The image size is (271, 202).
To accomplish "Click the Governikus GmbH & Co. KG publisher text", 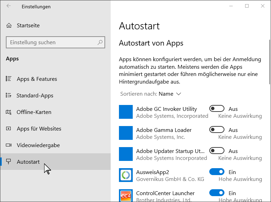I will 170,179.
